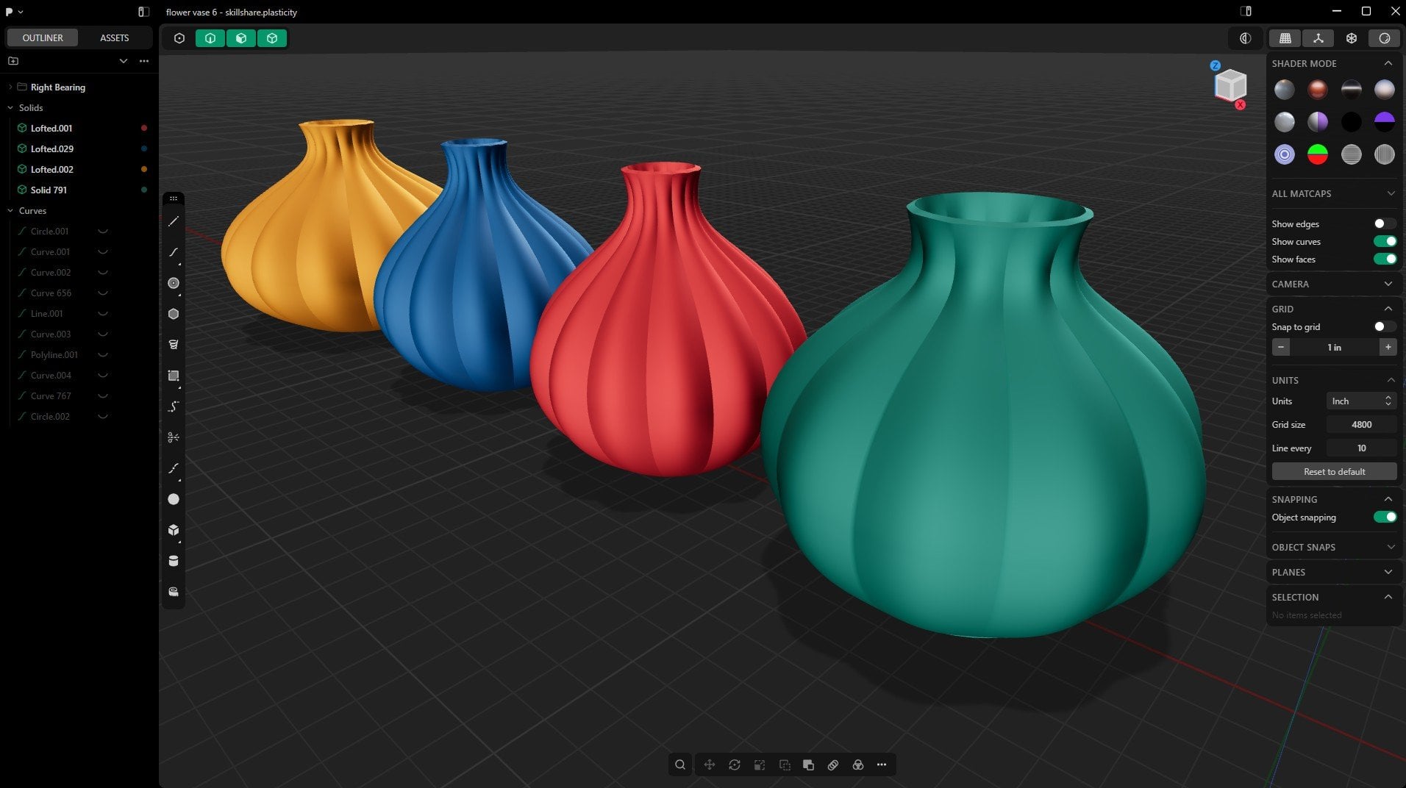Click the Grid size input field
The image size is (1406, 788).
click(1361, 424)
